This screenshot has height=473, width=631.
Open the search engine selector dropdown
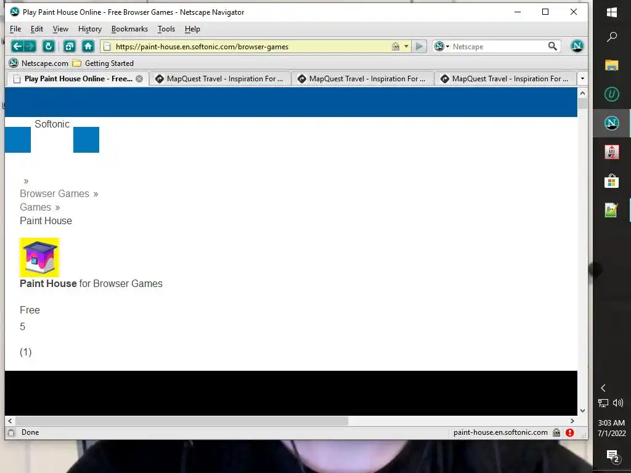click(x=441, y=46)
